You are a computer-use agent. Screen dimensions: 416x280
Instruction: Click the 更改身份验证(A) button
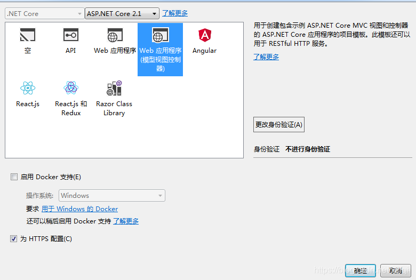tap(279, 124)
